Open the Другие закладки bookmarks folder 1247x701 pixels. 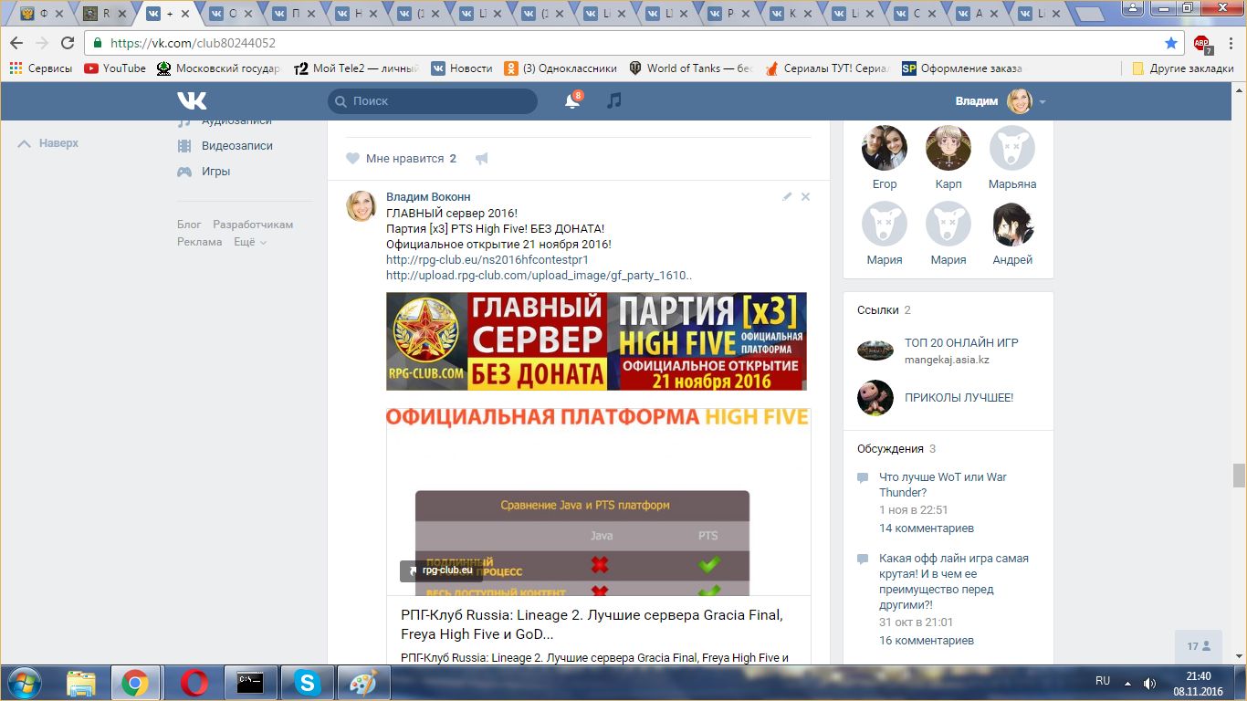[x=1182, y=68]
